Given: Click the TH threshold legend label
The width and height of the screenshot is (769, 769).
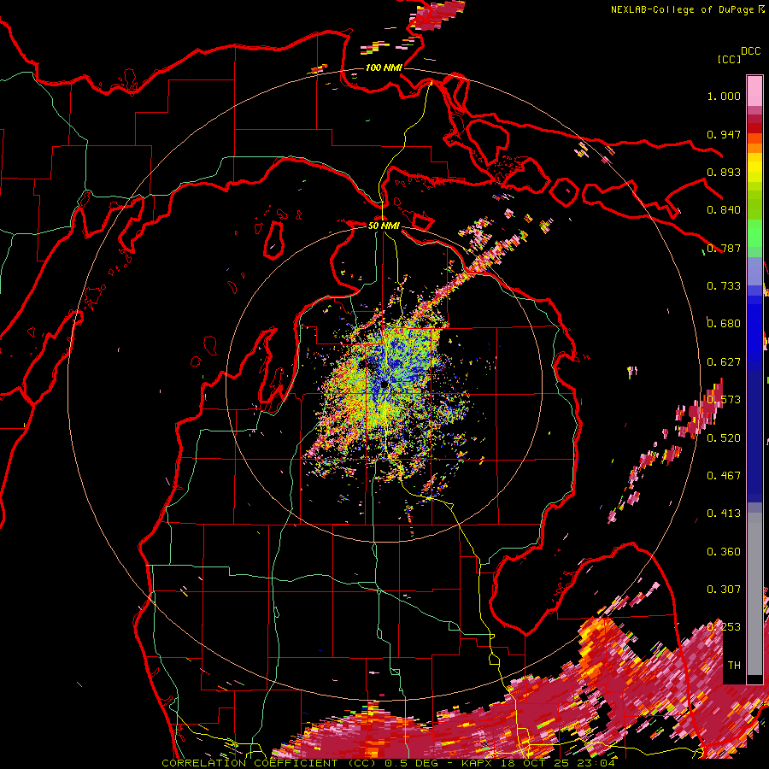Looking at the screenshot, I should (734, 666).
